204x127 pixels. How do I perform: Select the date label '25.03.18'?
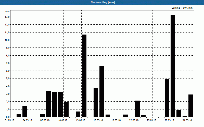(x=151, y=120)
